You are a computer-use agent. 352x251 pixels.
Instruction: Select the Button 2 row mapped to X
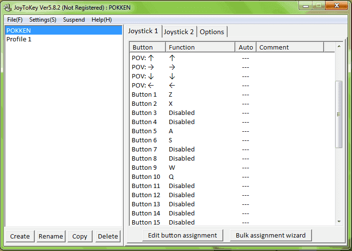(x=232, y=104)
